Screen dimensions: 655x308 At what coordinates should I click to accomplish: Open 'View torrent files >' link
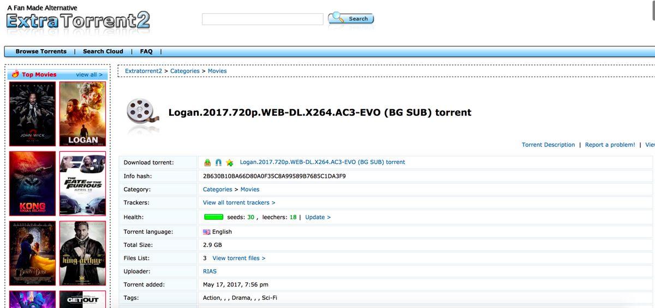239,258
